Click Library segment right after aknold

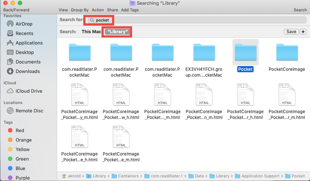click(x=96, y=176)
